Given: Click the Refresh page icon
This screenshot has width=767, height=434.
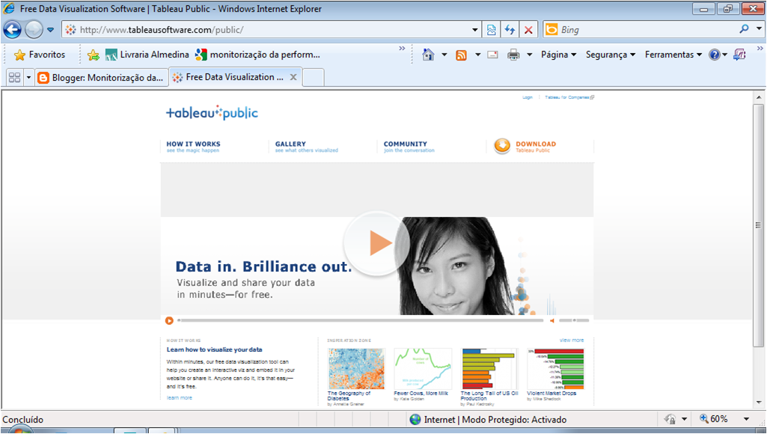Looking at the screenshot, I should click(x=510, y=30).
